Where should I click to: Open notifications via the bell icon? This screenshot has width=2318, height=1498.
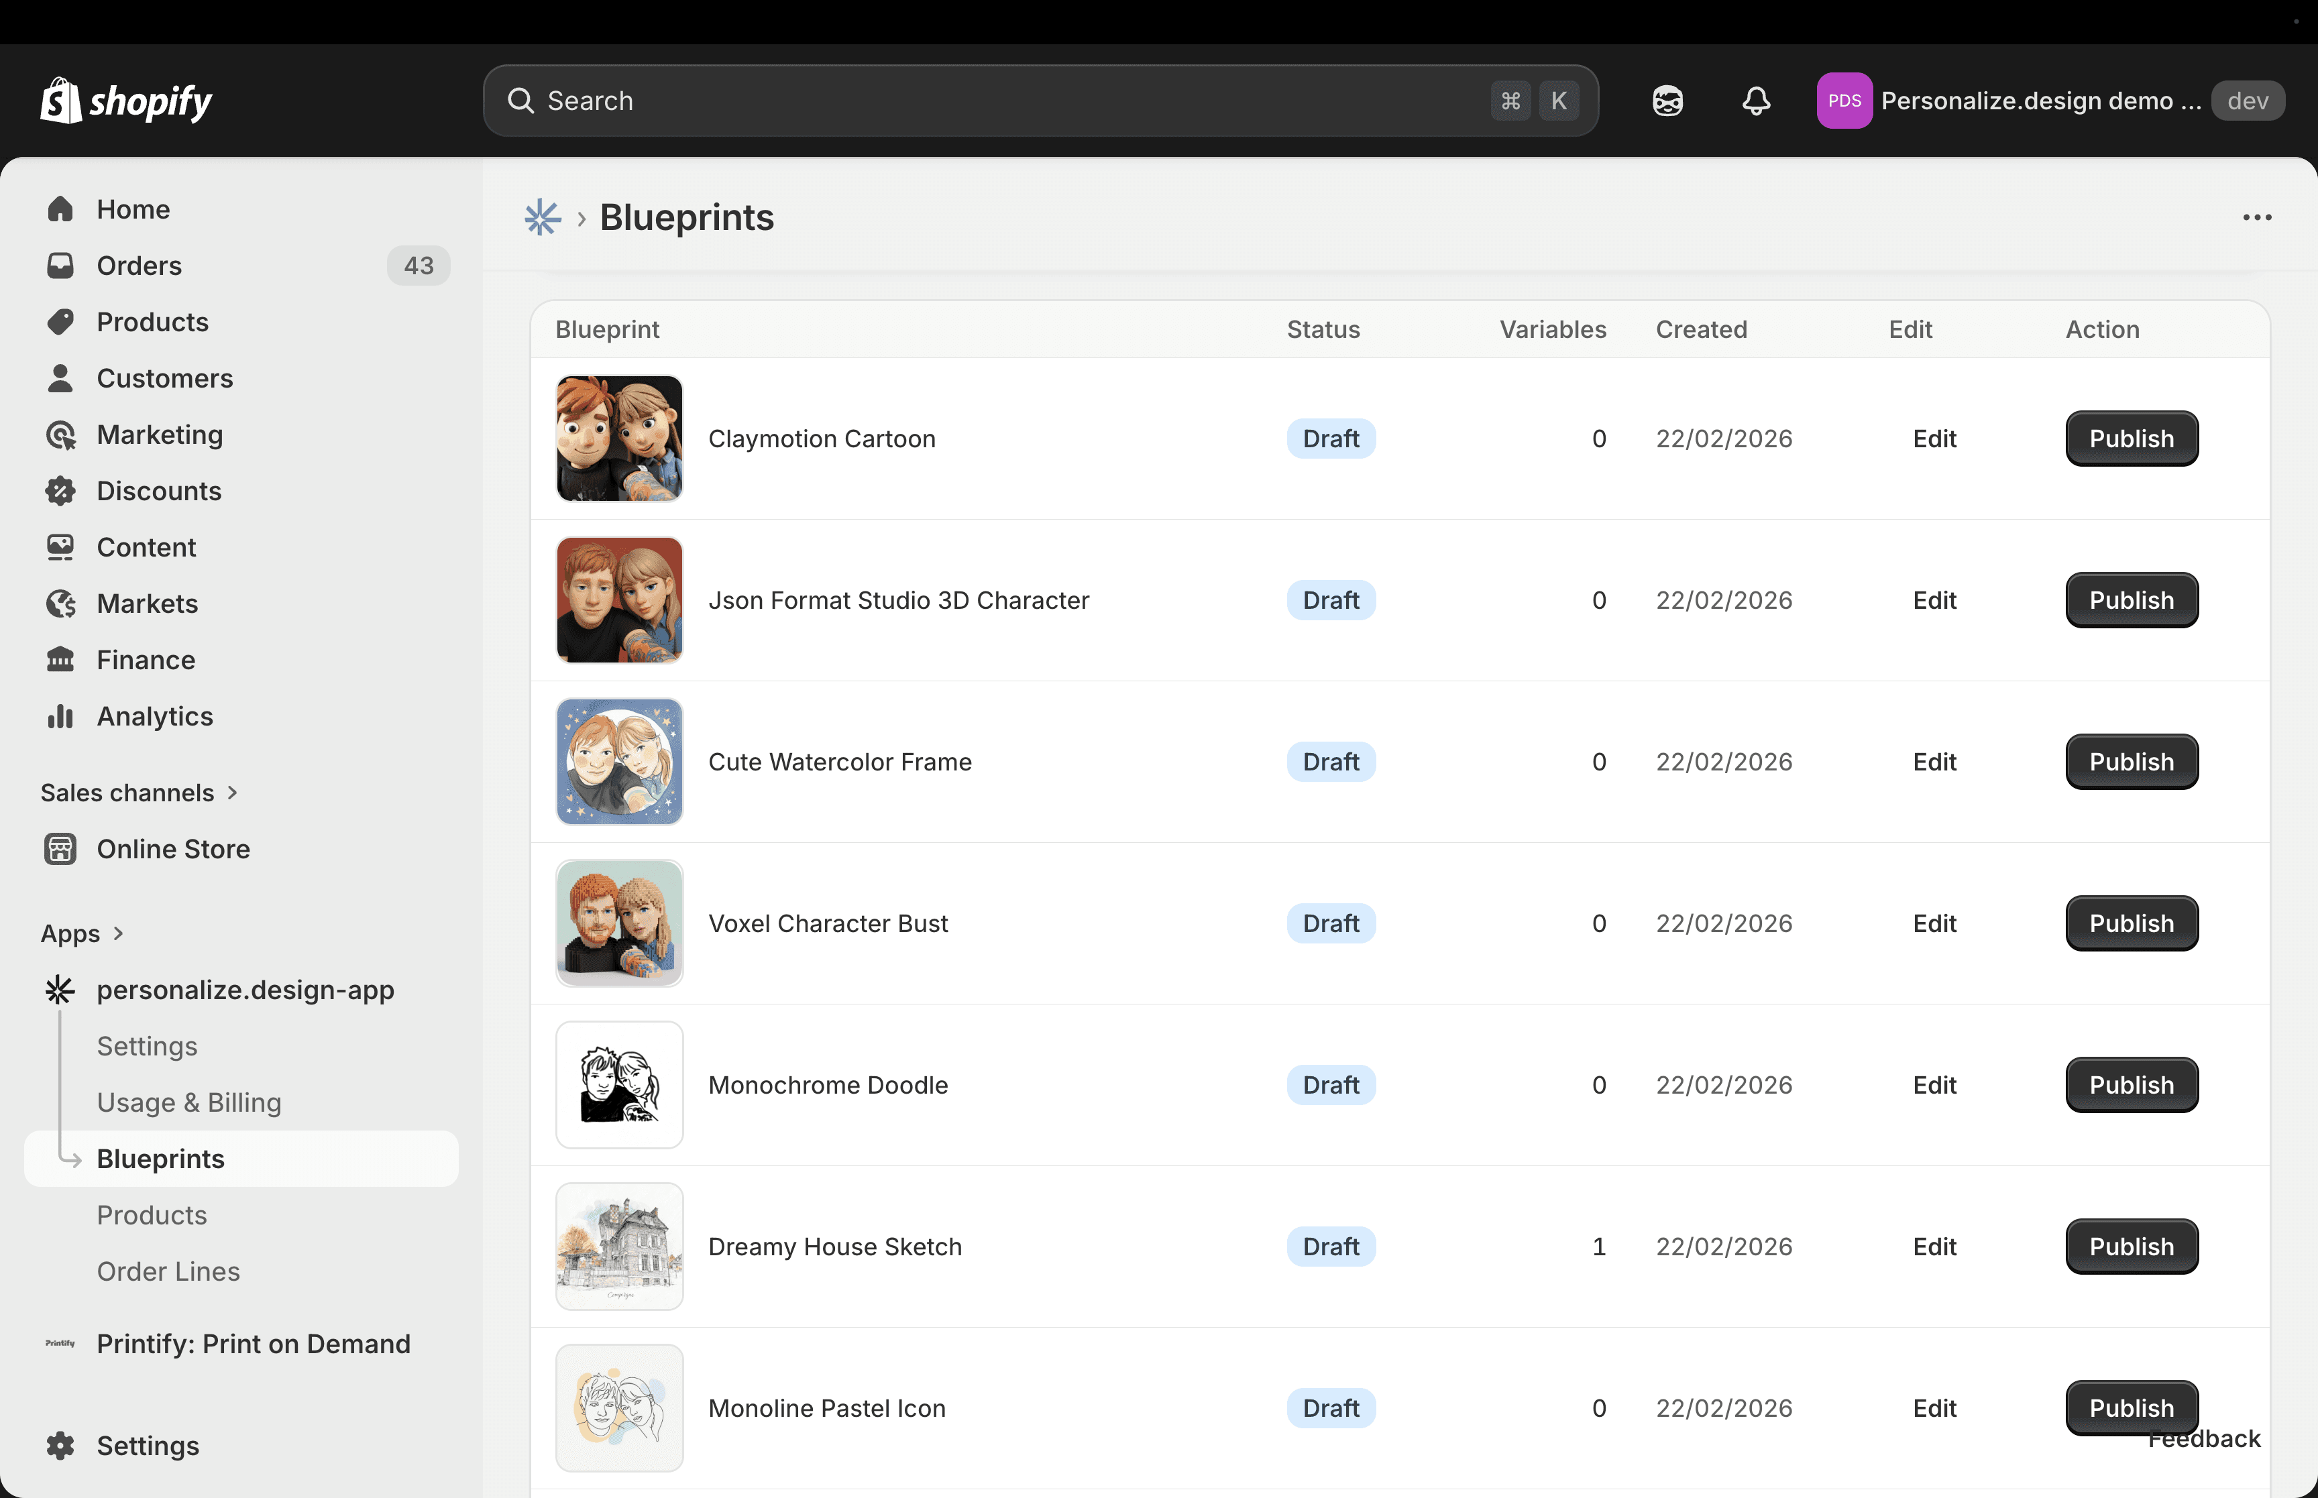coord(1755,100)
